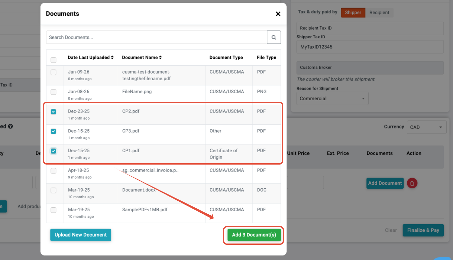Uncheck the CP2.pdf row checkbox
This screenshot has width=453, height=260.
pyautogui.click(x=54, y=112)
